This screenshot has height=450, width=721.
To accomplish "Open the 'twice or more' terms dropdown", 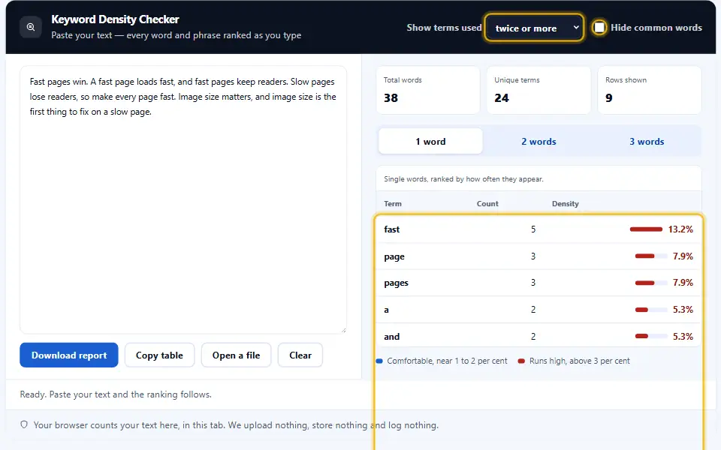I will click(x=534, y=28).
